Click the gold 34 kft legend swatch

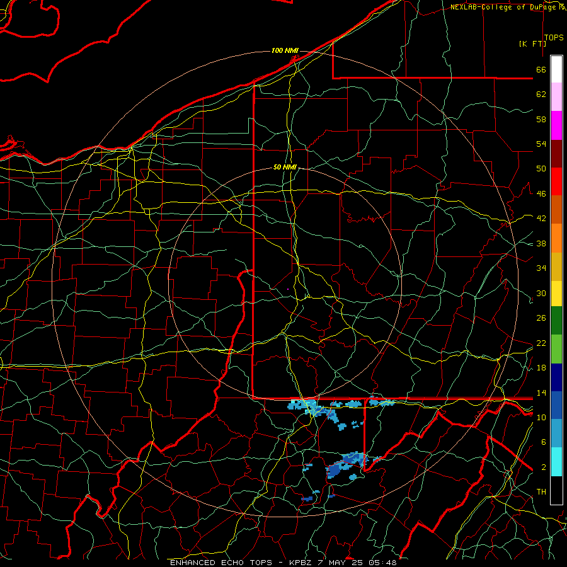556,266
